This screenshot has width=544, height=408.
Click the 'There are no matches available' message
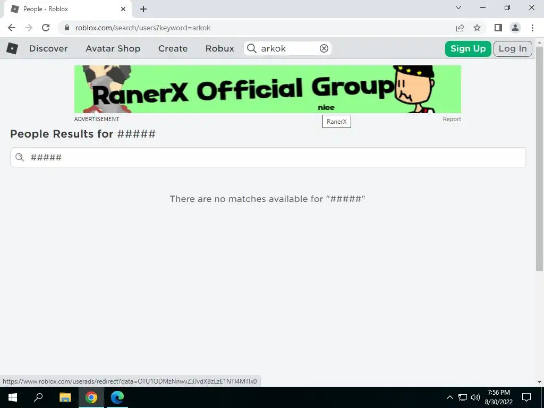[x=268, y=199]
